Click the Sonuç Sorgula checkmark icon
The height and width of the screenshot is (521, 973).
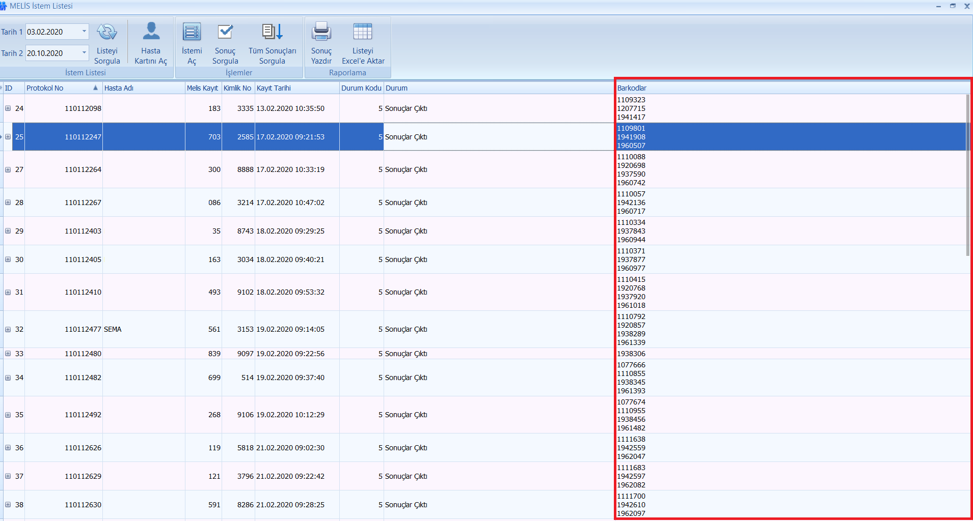(x=225, y=33)
